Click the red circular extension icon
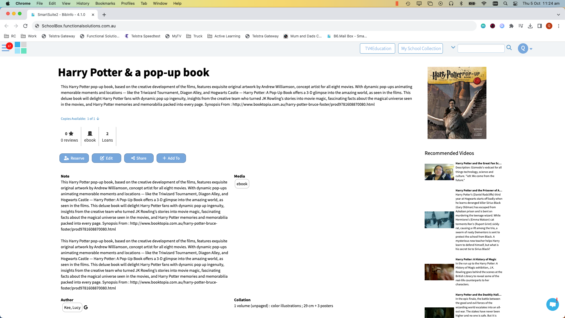 (x=493, y=26)
